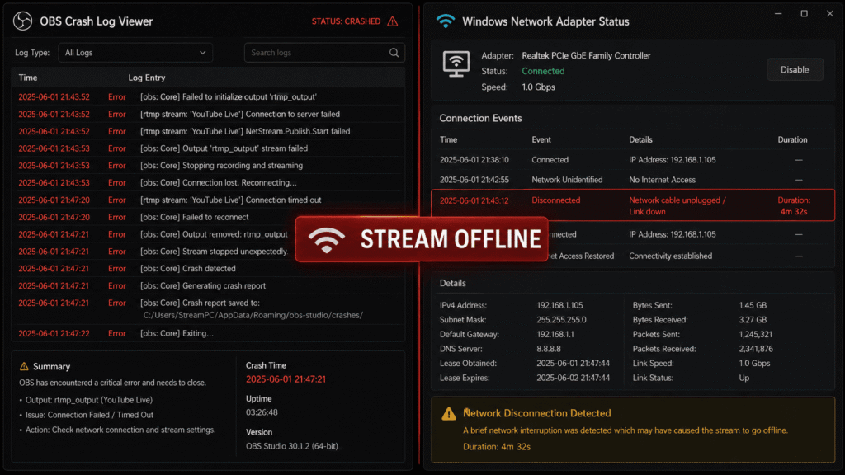Click the Wi-Fi icon beside Windows Network Adapter Status
The height and width of the screenshot is (475, 845).
coord(445,21)
